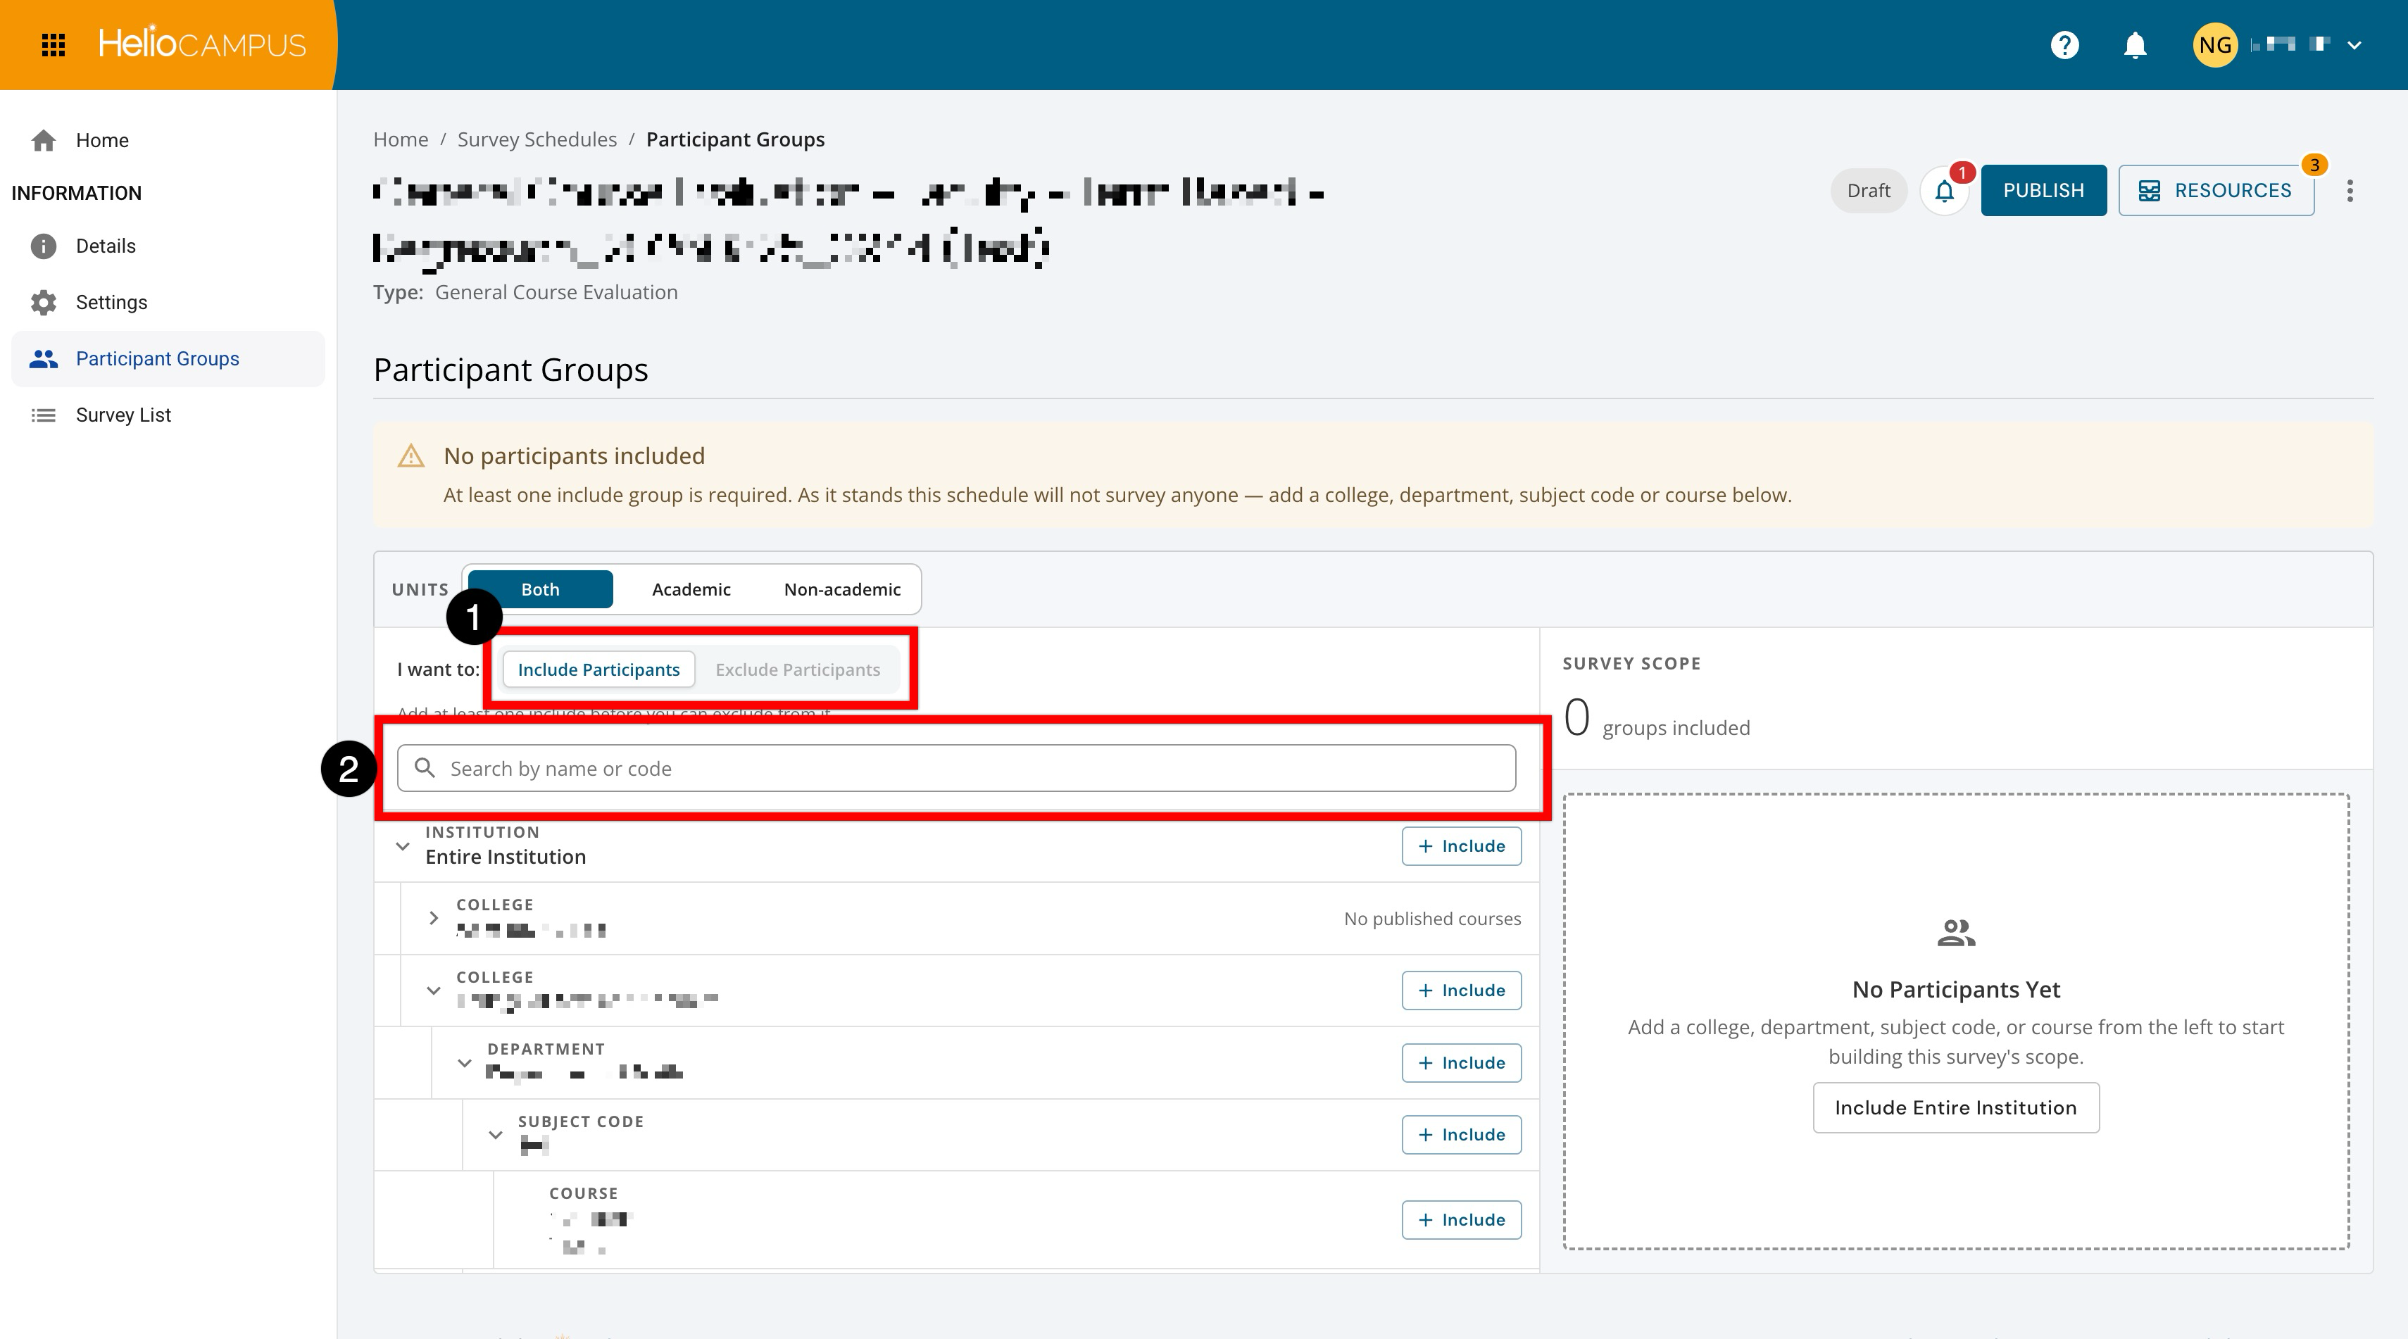2408x1339 pixels.
Task: Include the Subject Code row
Action: click(x=1461, y=1134)
